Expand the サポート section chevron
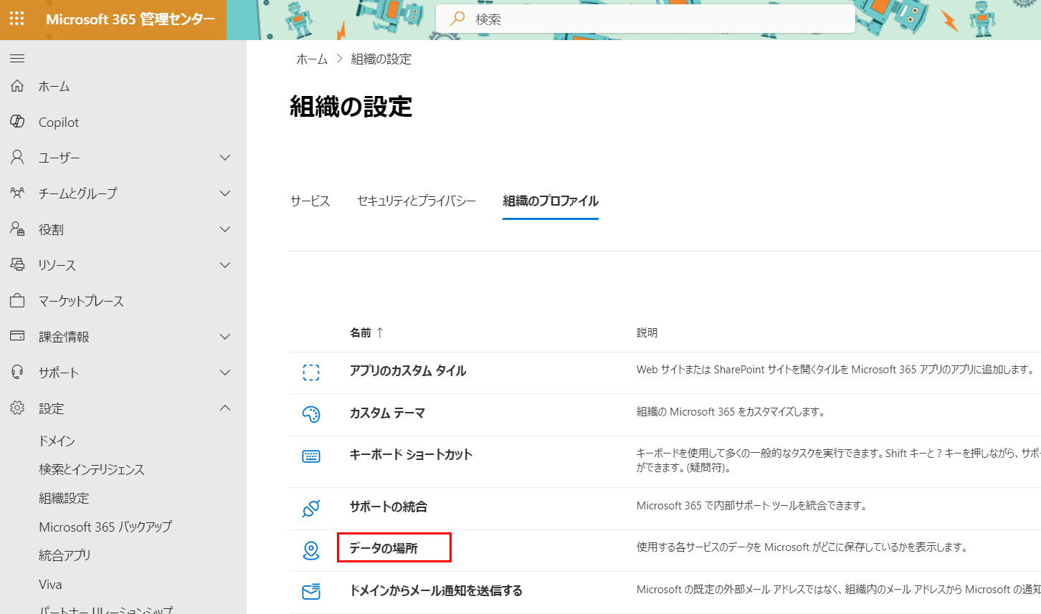The width and height of the screenshot is (1041, 614). click(225, 373)
